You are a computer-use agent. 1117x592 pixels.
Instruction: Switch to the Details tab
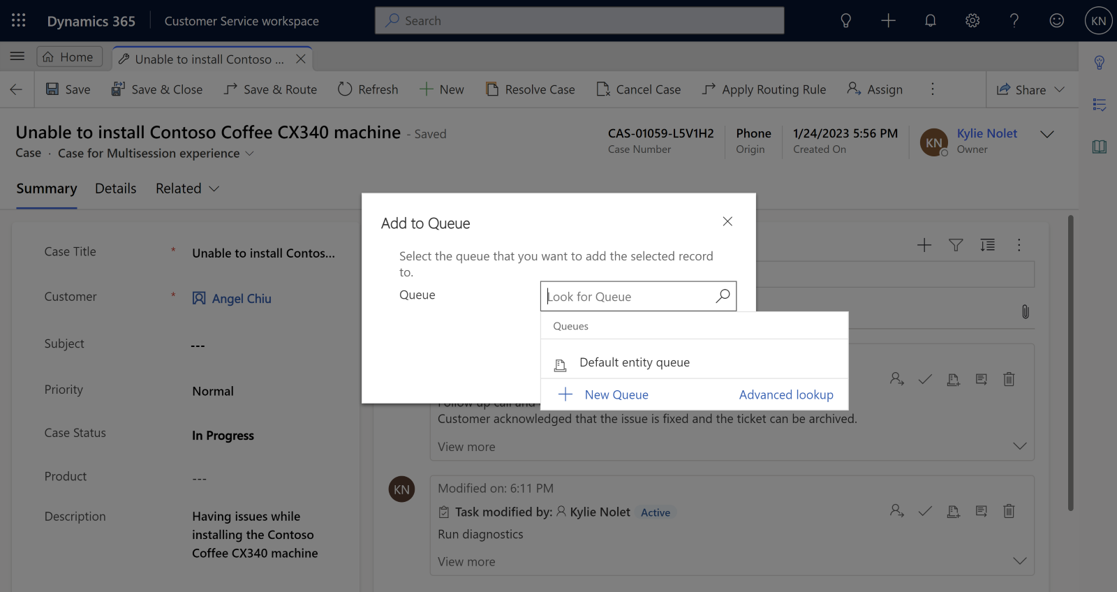tap(116, 188)
